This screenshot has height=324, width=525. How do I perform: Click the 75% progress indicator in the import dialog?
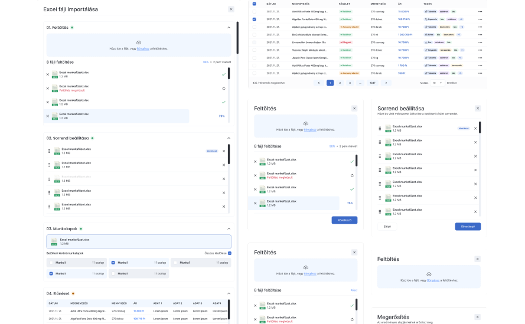click(221, 116)
